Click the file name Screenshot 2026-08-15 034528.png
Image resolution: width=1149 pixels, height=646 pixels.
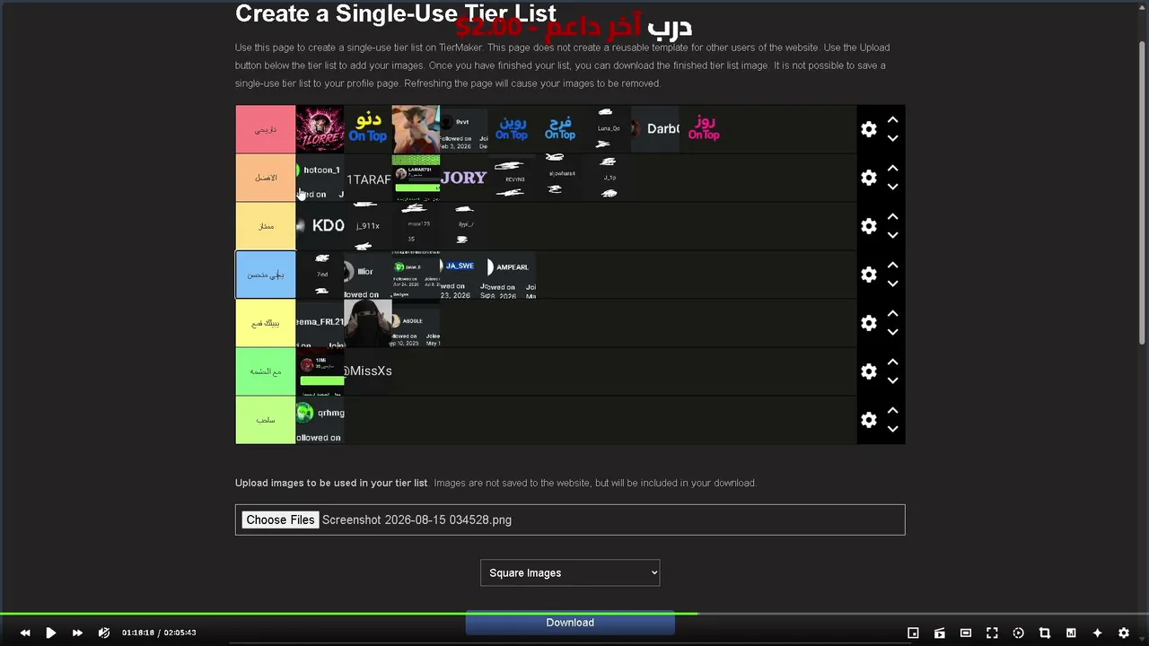pos(417,519)
